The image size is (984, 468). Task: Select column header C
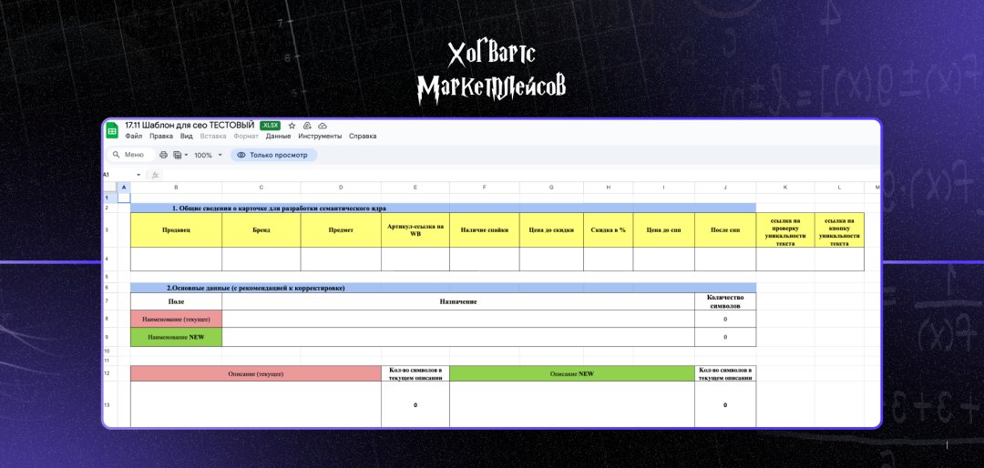[x=261, y=188]
